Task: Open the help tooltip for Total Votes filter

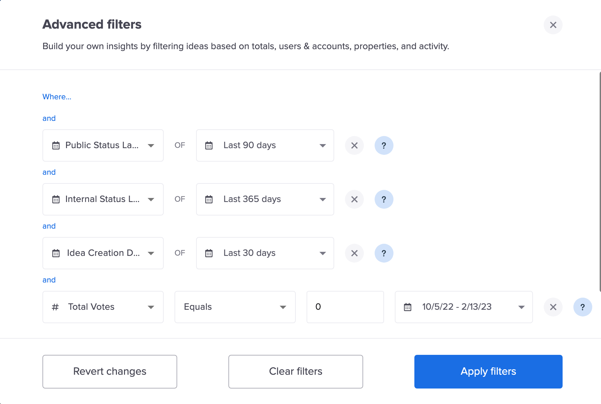Action: (582, 307)
